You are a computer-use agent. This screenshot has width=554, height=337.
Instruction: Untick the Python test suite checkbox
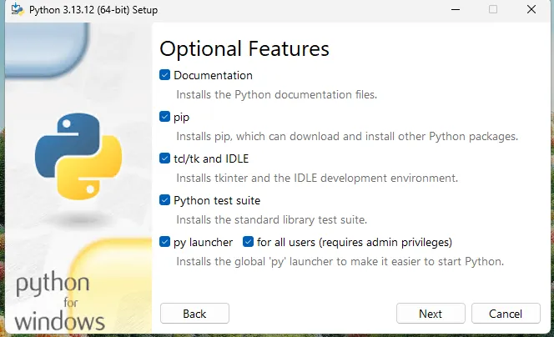[x=165, y=200]
